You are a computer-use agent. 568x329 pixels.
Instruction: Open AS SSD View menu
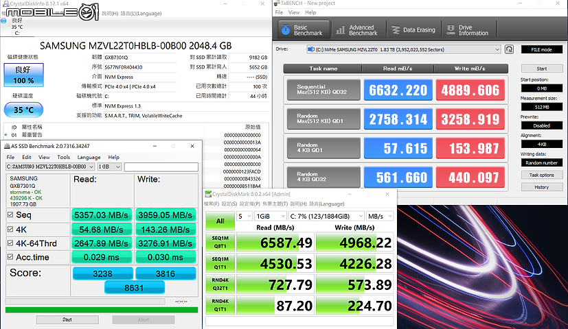(x=44, y=157)
